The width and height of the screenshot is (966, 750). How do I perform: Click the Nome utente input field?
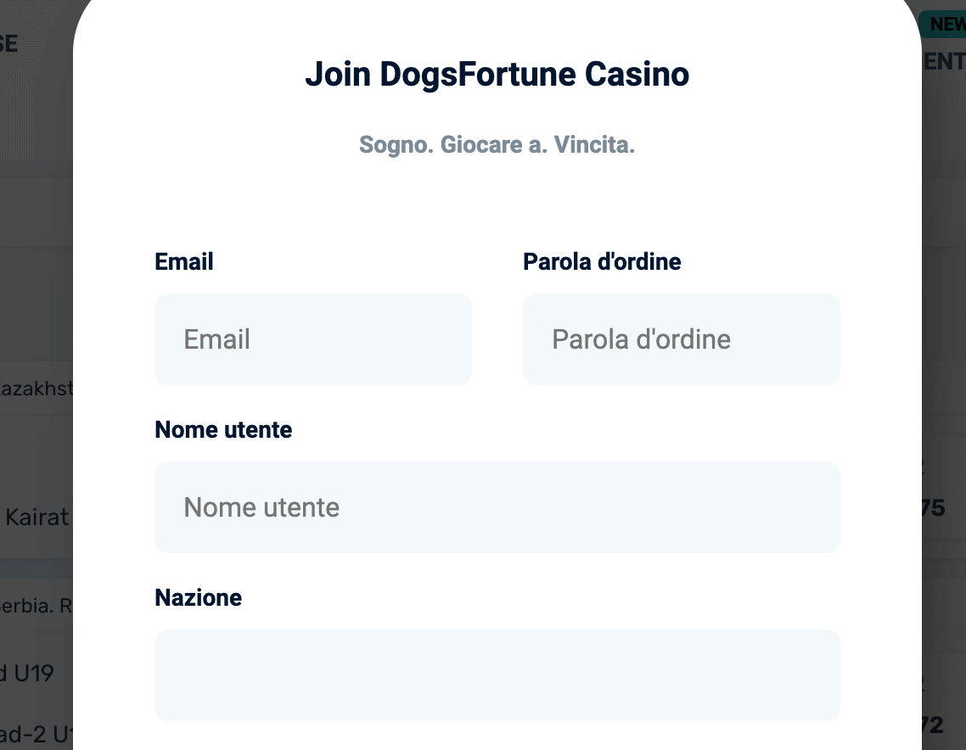pyautogui.click(x=497, y=507)
